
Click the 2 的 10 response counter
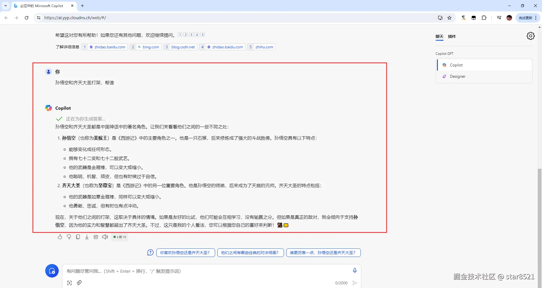[x=120, y=237]
